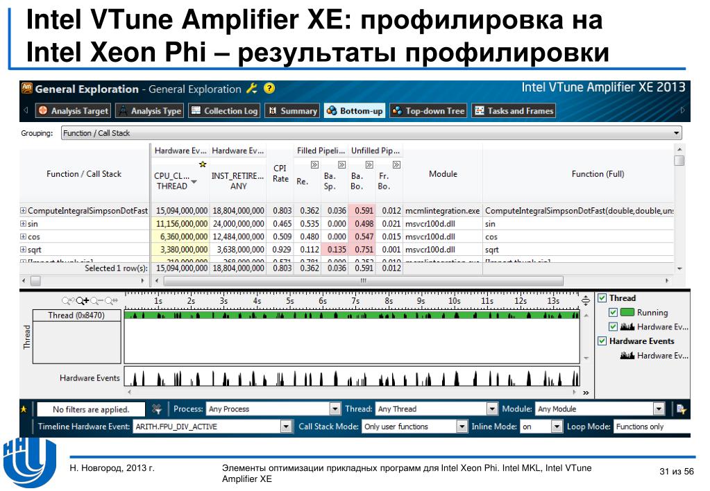Click the grid horizontal scrollbar thumb
710x491 pixels.
[x=364, y=281]
